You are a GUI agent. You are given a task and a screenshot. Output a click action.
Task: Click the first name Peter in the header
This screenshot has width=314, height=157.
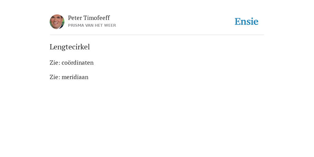[x=75, y=18]
